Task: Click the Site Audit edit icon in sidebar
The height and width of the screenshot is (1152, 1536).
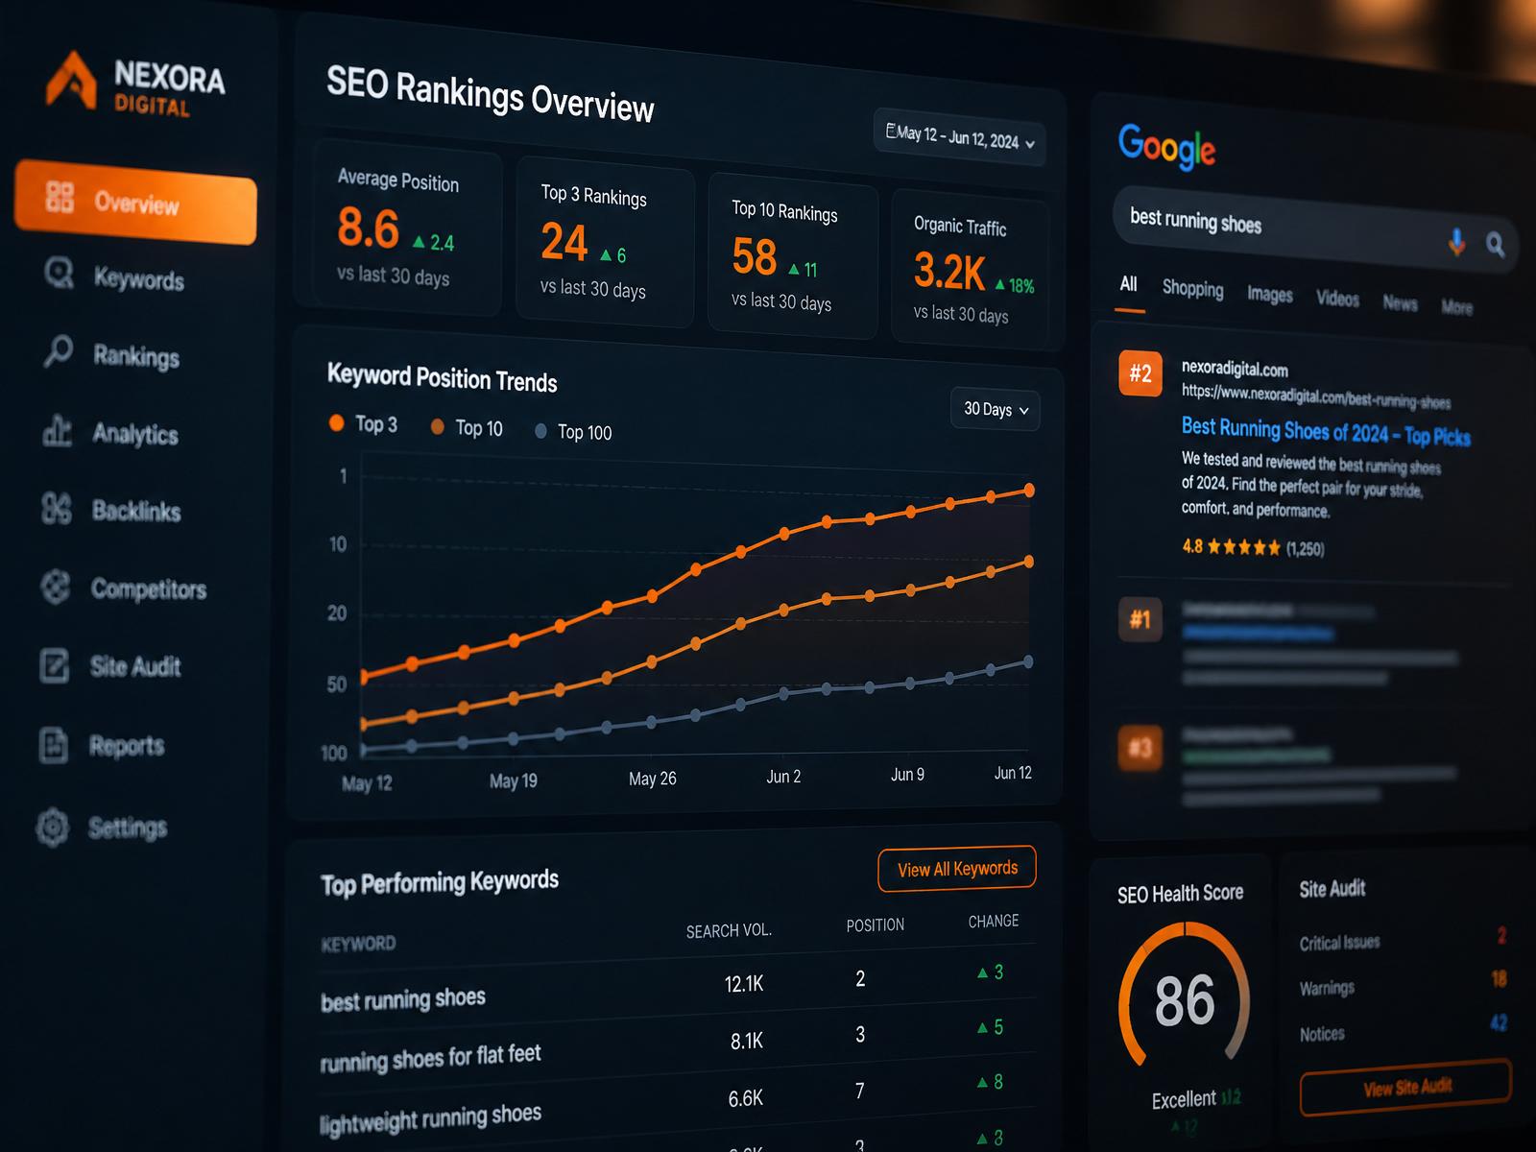Action: (55, 665)
